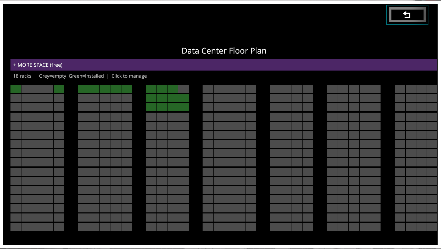Select top-right rack of the rightmost block
This screenshot has height=249, width=441.
pyautogui.click(x=432, y=89)
